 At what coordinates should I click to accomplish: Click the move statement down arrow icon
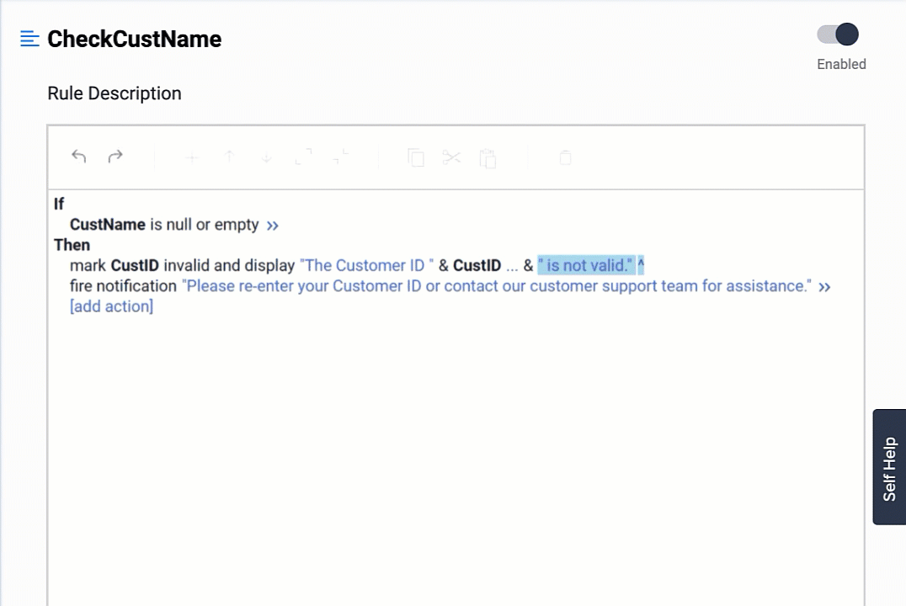coord(265,157)
